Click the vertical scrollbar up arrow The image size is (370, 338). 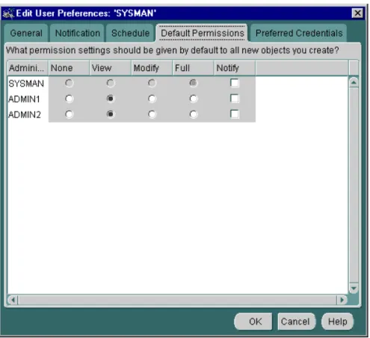[354, 82]
